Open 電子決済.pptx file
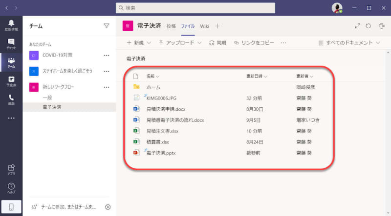Image resolution: width=391 pixels, height=216 pixels. coord(161,153)
